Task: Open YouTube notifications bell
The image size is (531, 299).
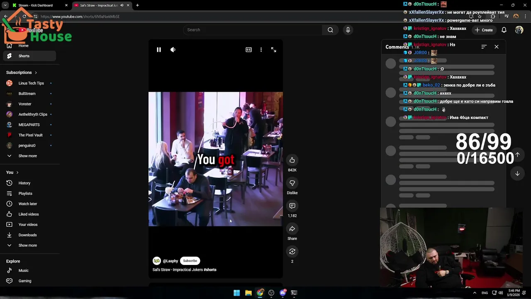Action: 504,30
